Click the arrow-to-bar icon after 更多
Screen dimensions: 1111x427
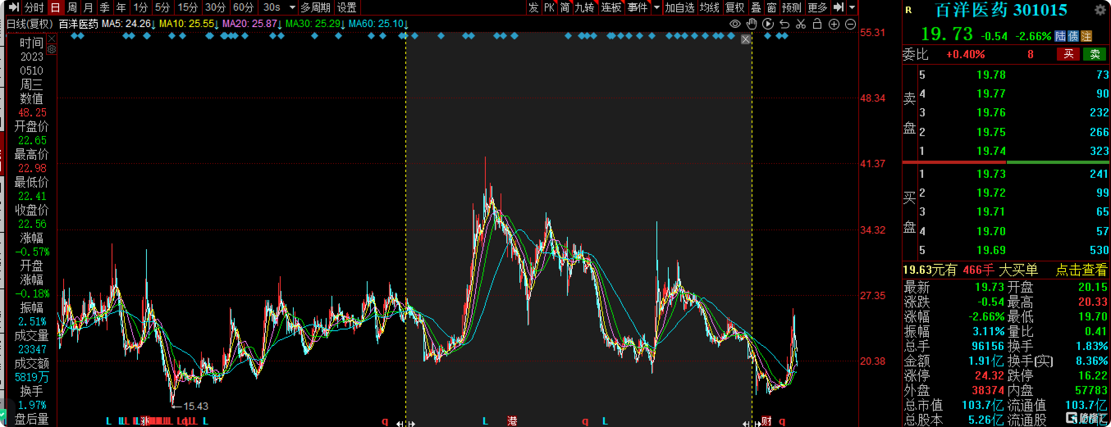(839, 7)
